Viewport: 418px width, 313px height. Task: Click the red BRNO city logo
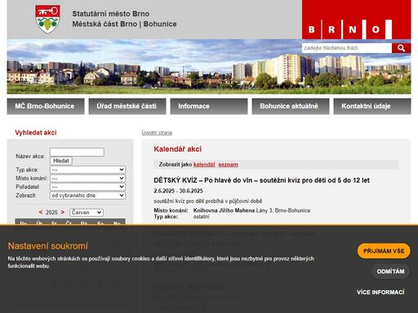click(356, 20)
